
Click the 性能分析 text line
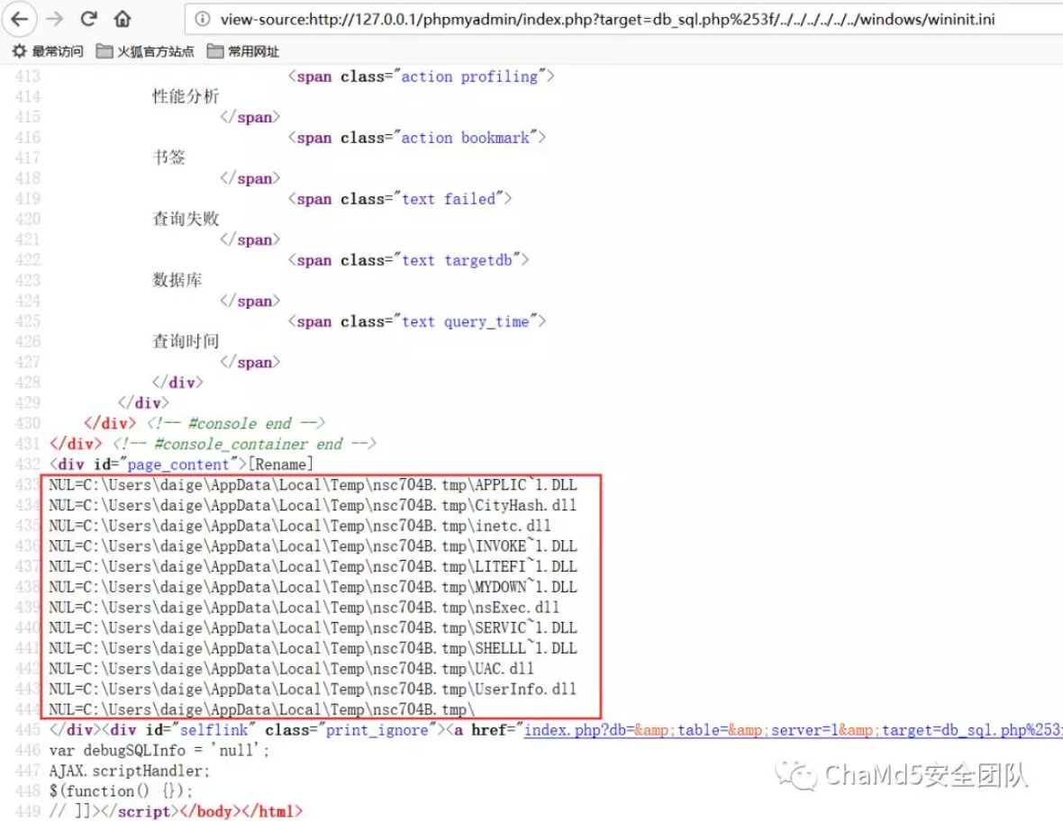[186, 97]
